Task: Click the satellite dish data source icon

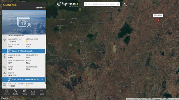Action: click(x=9, y=80)
